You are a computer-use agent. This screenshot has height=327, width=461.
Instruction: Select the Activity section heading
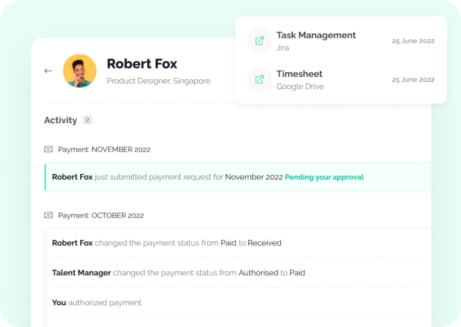click(x=60, y=120)
